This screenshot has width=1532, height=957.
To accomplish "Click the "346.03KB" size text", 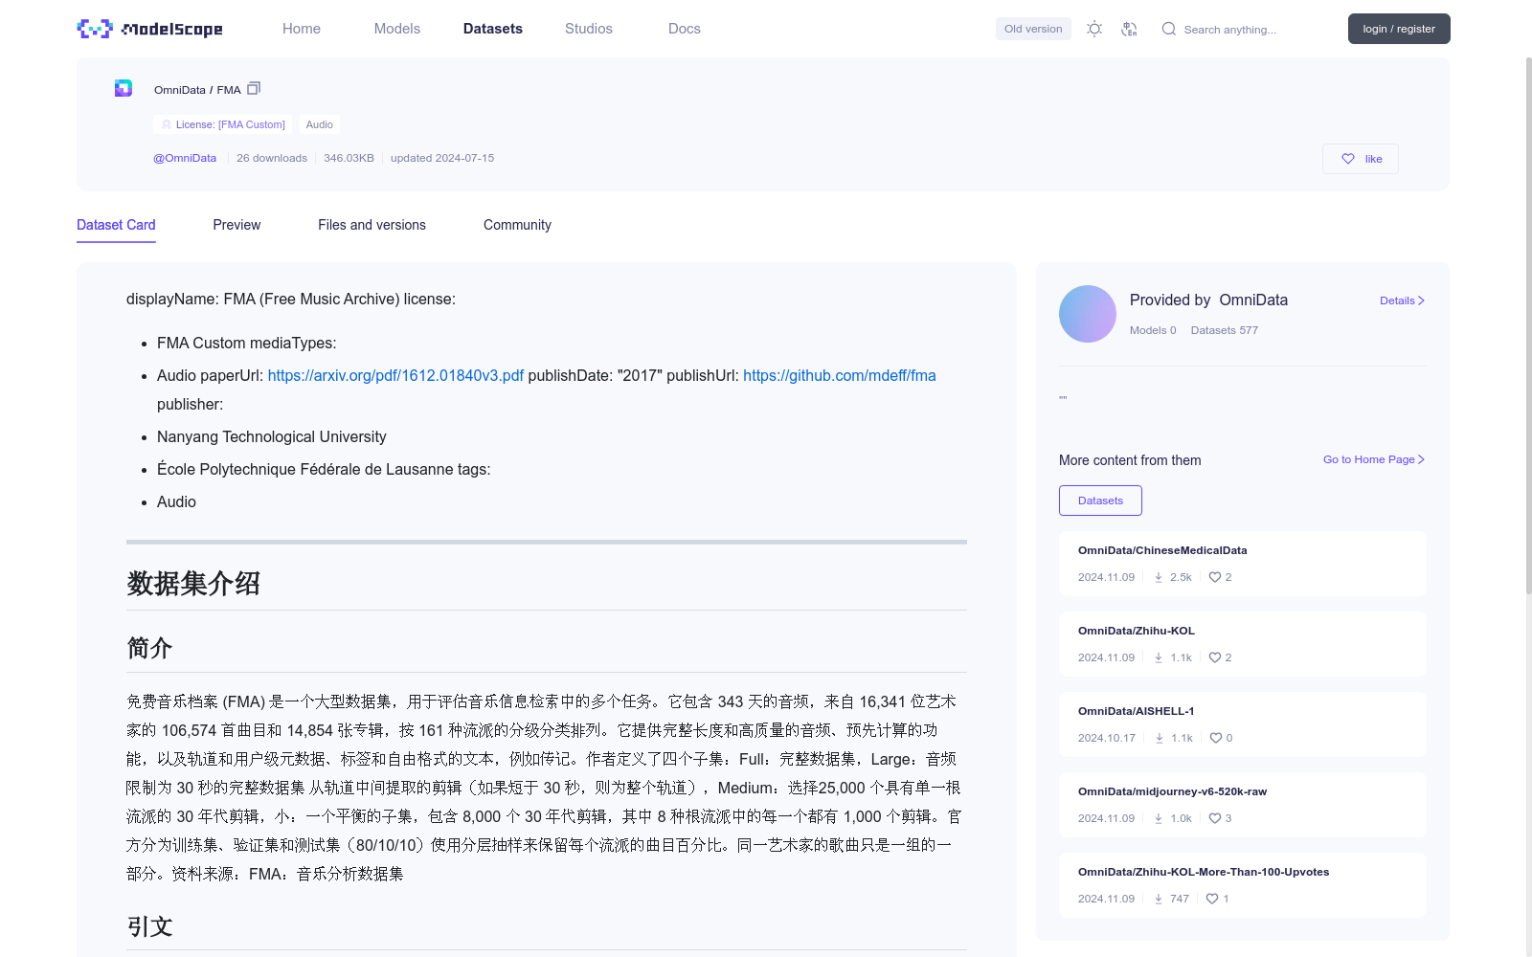I will [x=349, y=158].
